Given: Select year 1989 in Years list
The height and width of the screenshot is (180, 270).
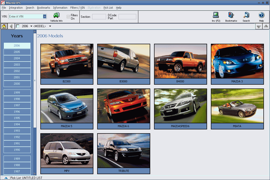Looking at the screenshot, I should (x=17, y=159).
